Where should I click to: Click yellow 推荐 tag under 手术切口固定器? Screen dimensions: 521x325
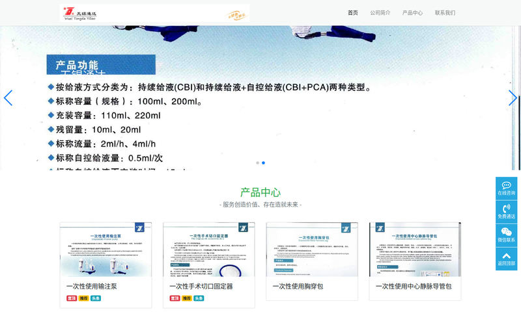click(187, 298)
